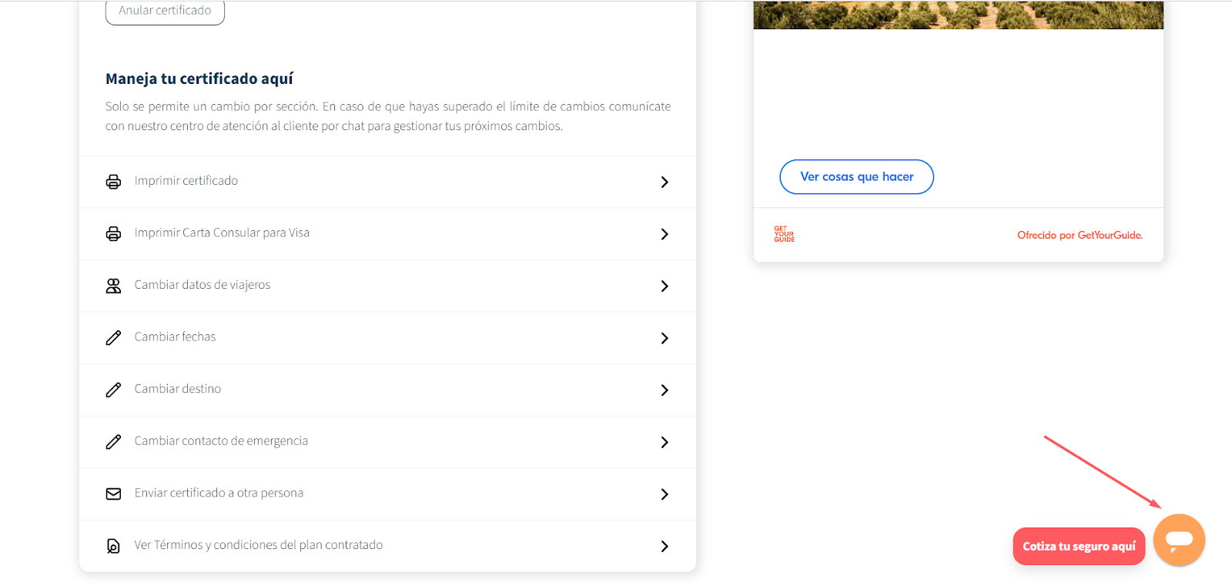1232x586 pixels.
Task: Click the travelers icon beside Cambiar datos
Action: (x=113, y=286)
